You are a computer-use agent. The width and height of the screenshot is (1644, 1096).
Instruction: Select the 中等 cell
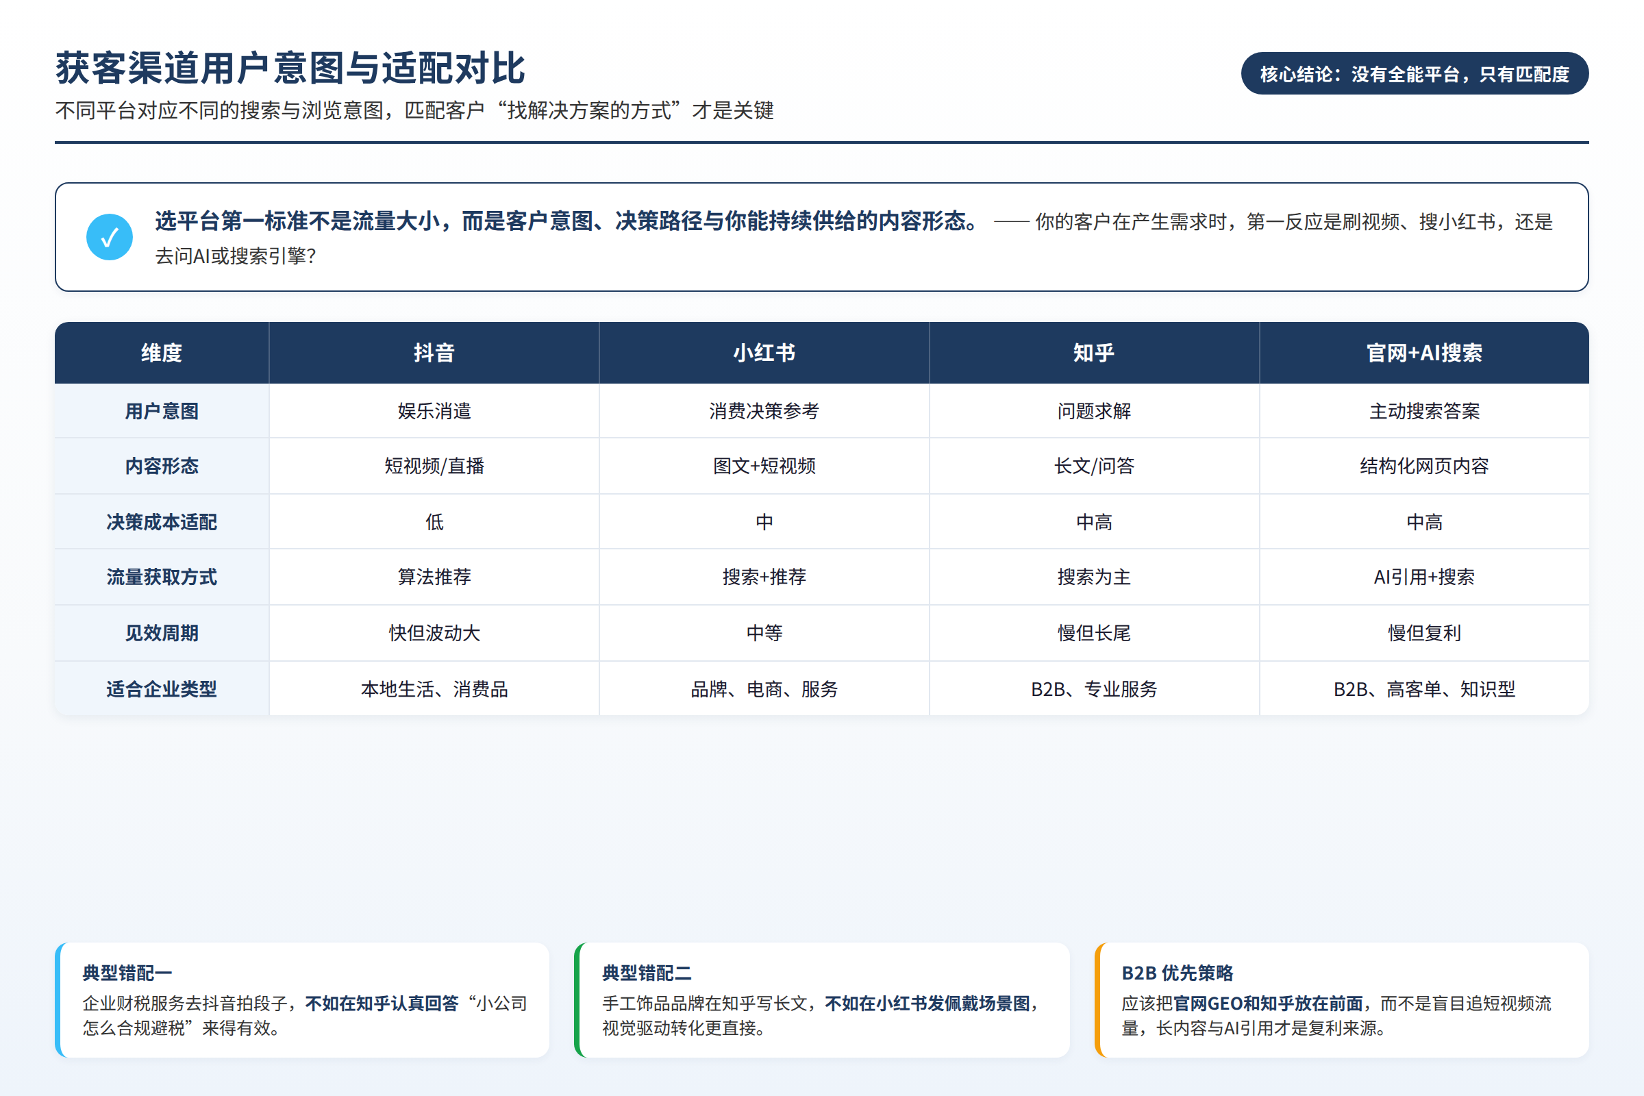[x=764, y=633]
